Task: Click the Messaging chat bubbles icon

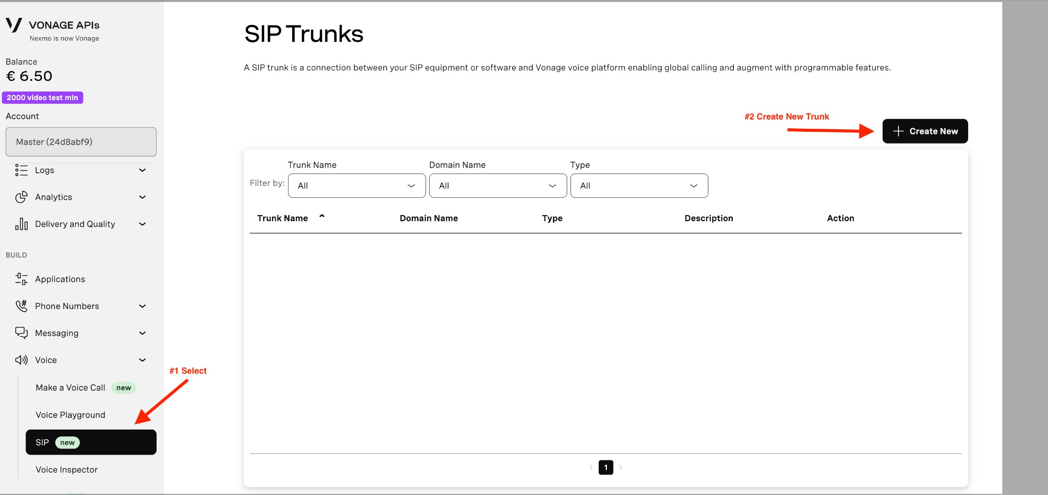Action: point(21,333)
